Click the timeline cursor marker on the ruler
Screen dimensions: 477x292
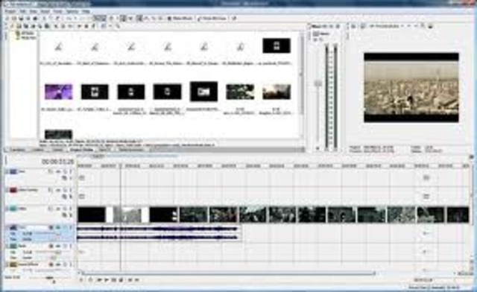[x=121, y=166]
